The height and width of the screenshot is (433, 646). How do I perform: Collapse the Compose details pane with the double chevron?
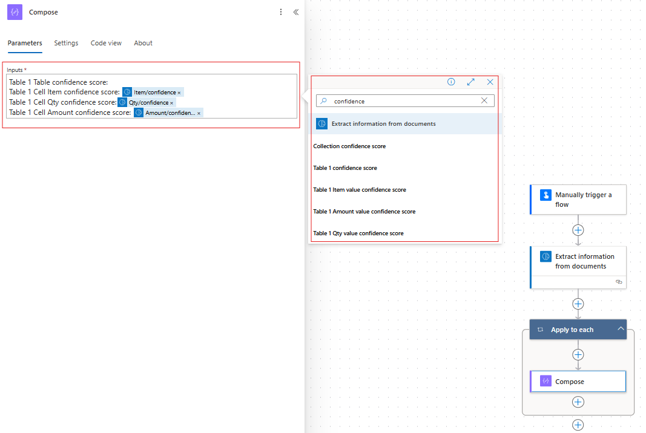coord(295,11)
